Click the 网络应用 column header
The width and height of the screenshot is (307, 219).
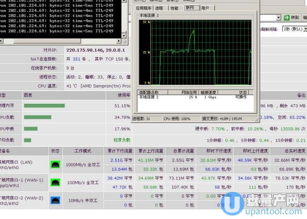click(183, 92)
